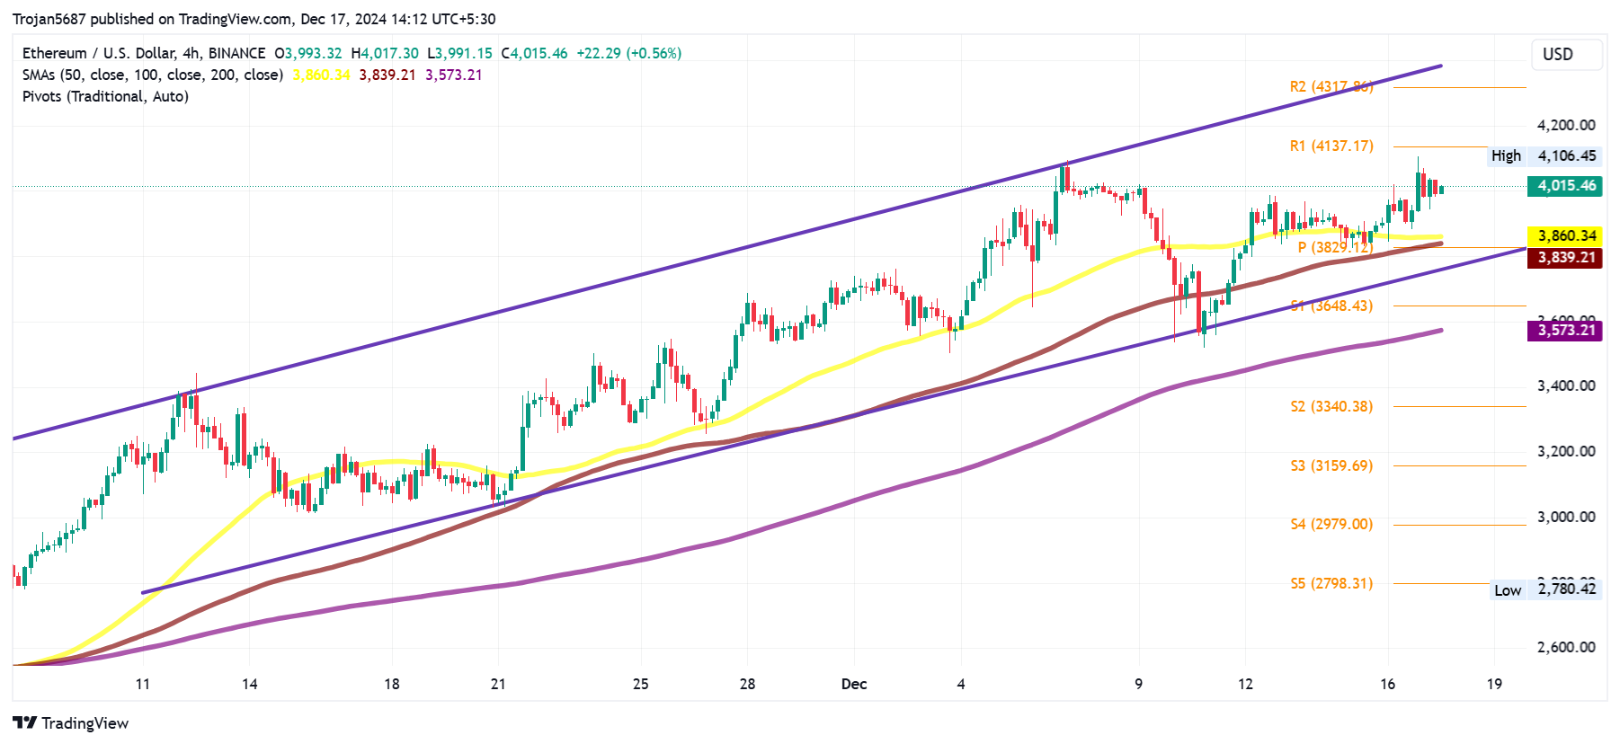Click the S4 (2979.00) pivot label
The image size is (1620, 744).
click(x=1331, y=524)
